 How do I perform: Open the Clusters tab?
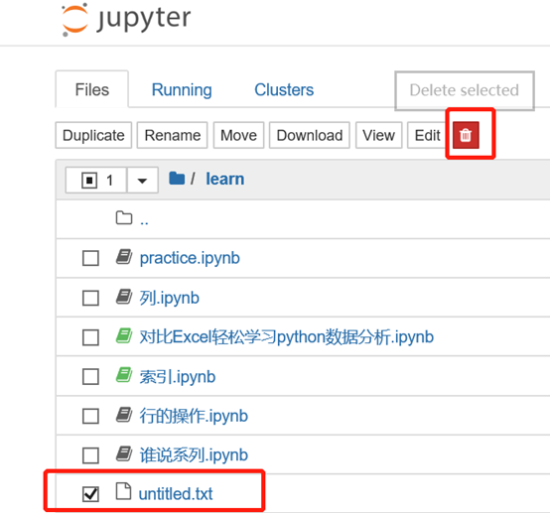[x=284, y=89]
